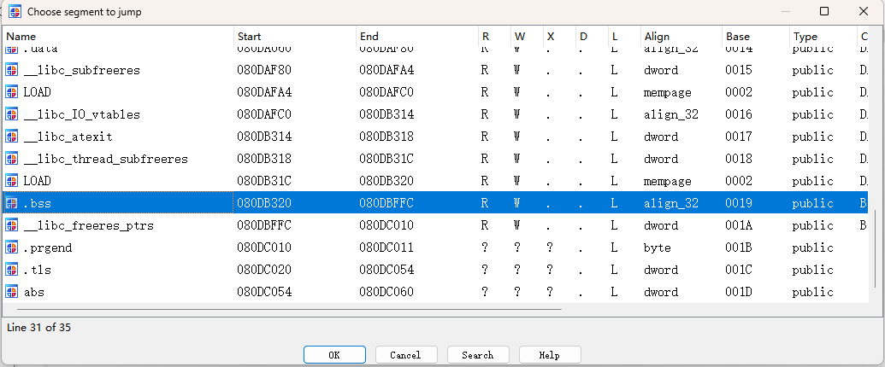This screenshot has height=367, width=885.
Task: Open Help for the segment dialog
Action: tap(550, 354)
